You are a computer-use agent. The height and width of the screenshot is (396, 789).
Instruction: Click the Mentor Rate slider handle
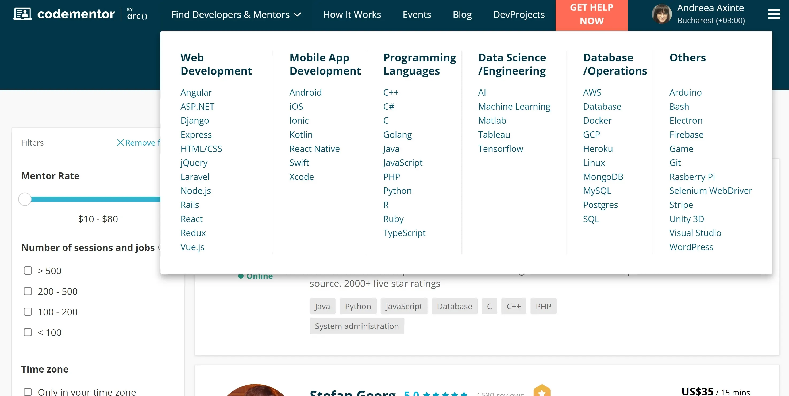coord(25,199)
